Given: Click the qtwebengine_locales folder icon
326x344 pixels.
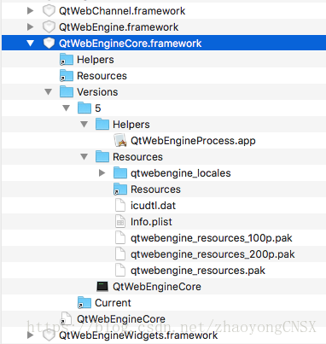Looking at the screenshot, I should pyautogui.click(x=120, y=173).
